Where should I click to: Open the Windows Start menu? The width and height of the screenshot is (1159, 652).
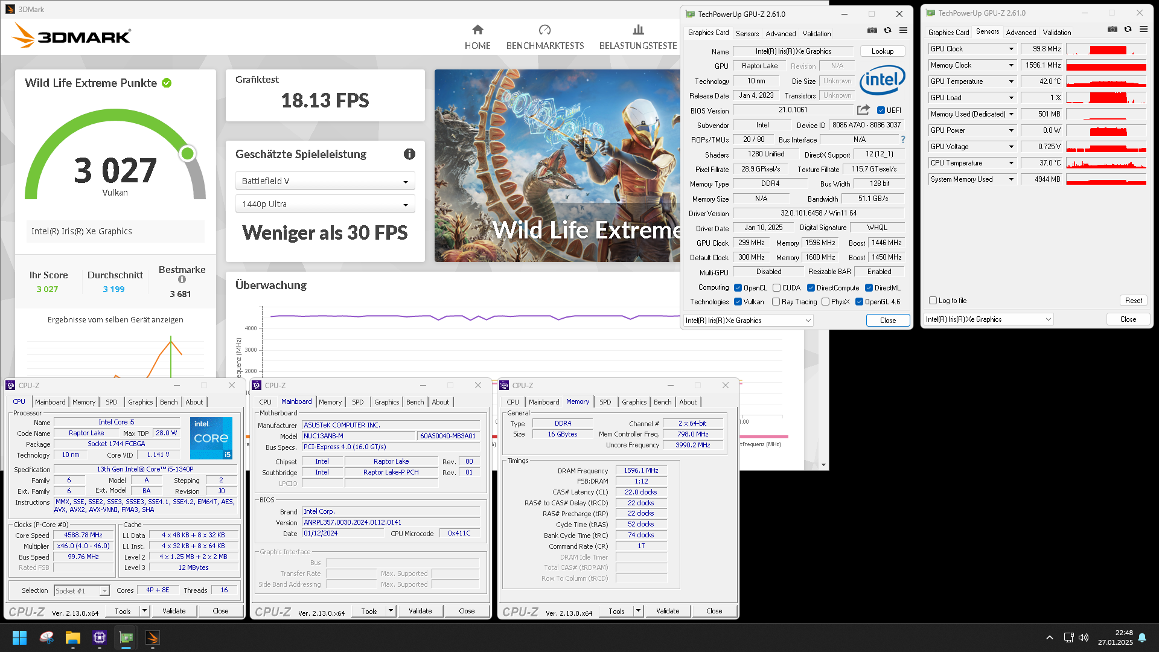(19, 638)
